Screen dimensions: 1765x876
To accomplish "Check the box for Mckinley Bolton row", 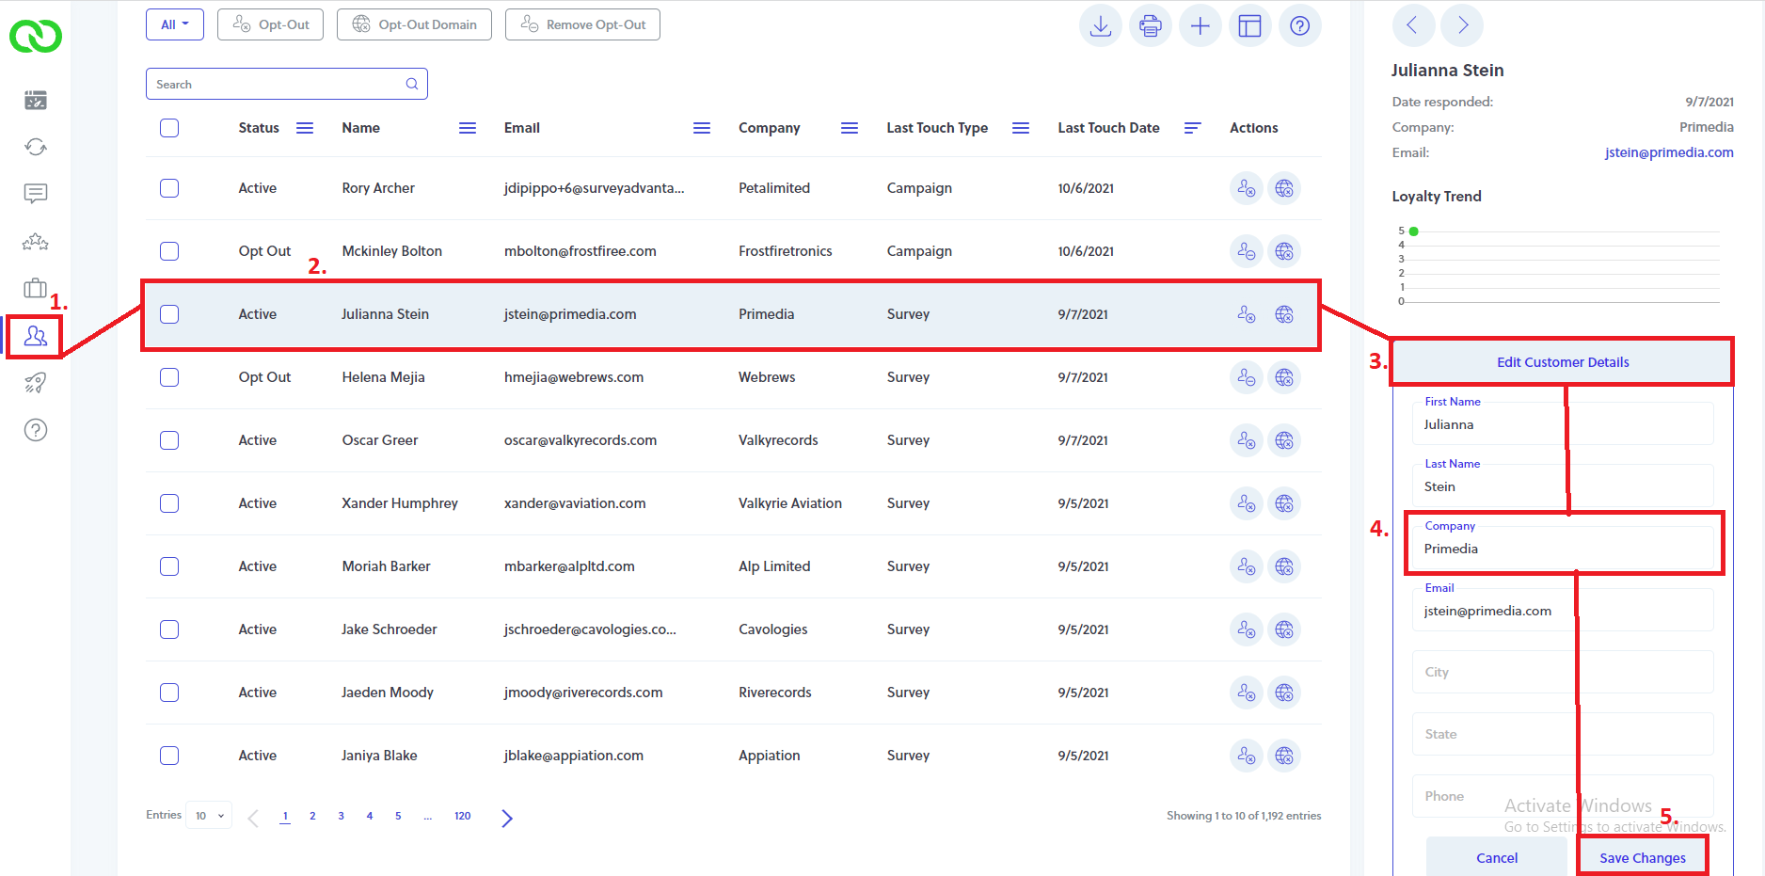I will pyautogui.click(x=169, y=251).
